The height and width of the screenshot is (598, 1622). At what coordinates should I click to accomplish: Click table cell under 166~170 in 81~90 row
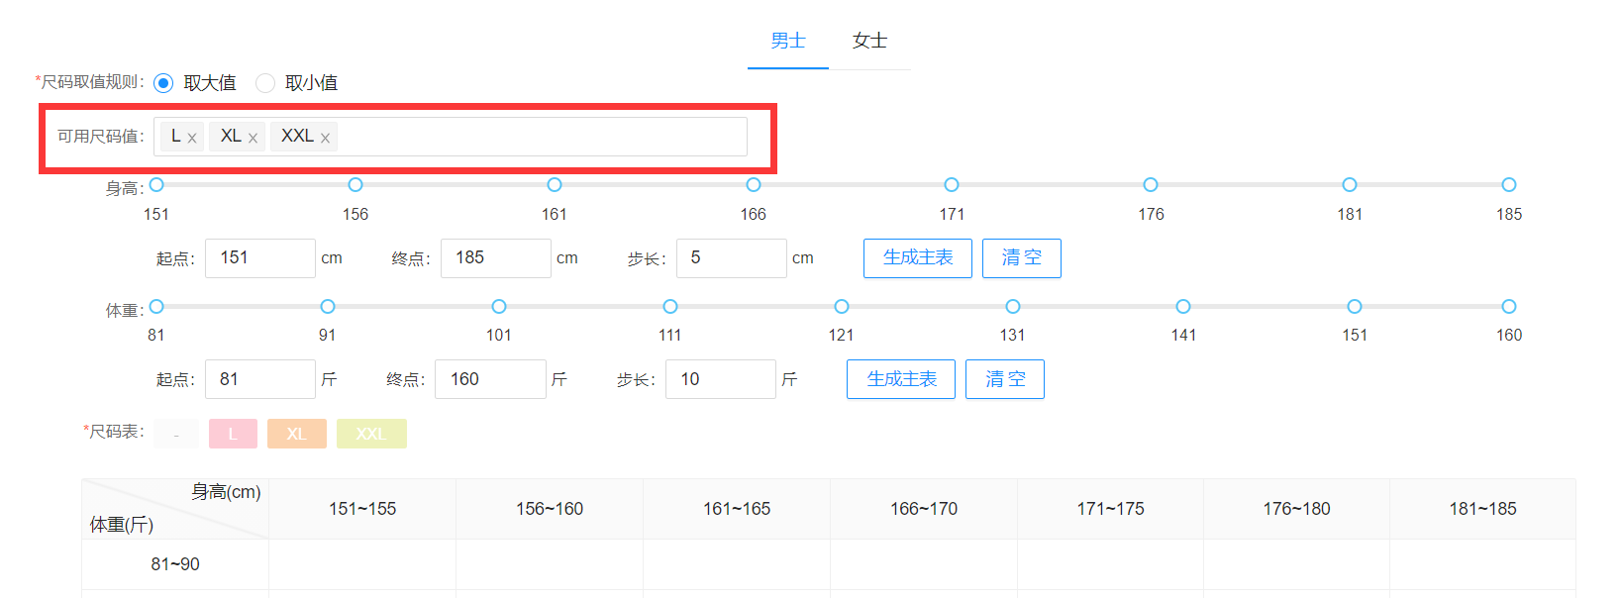(x=924, y=564)
